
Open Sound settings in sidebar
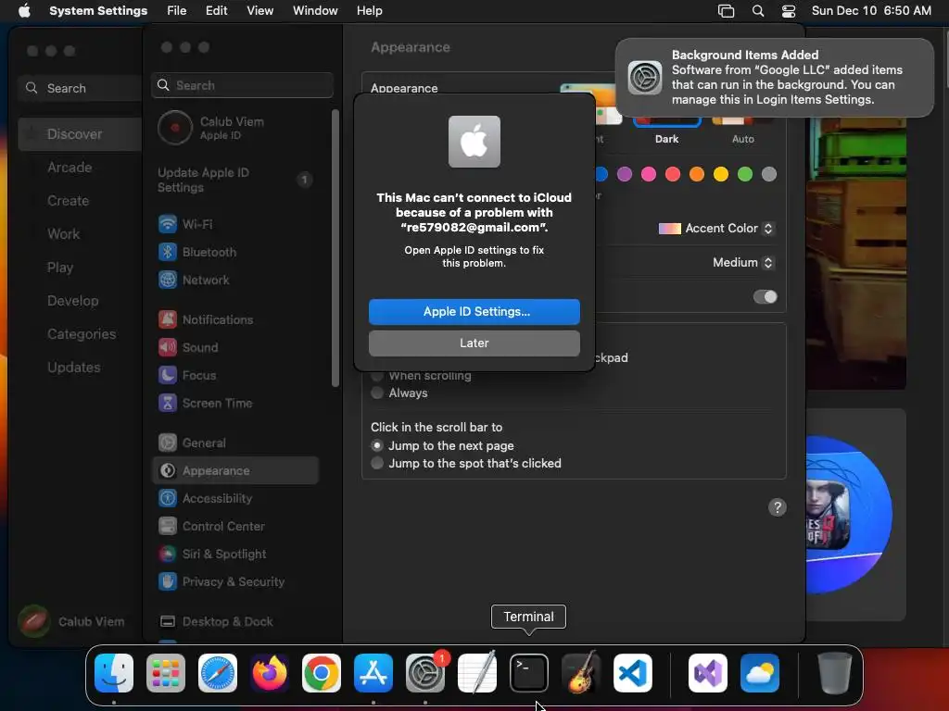click(x=236, y=348)
